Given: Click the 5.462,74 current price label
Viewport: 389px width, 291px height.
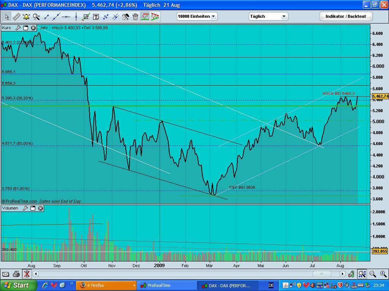Looking at the screenshot, I should 380,96.
